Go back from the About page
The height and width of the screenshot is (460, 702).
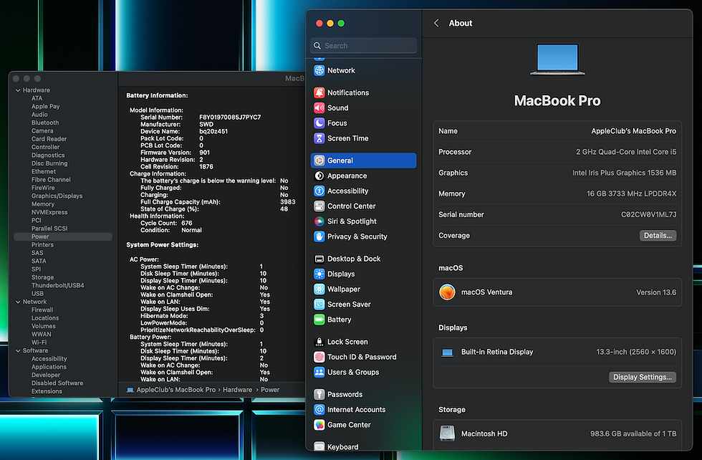[436, 24]
